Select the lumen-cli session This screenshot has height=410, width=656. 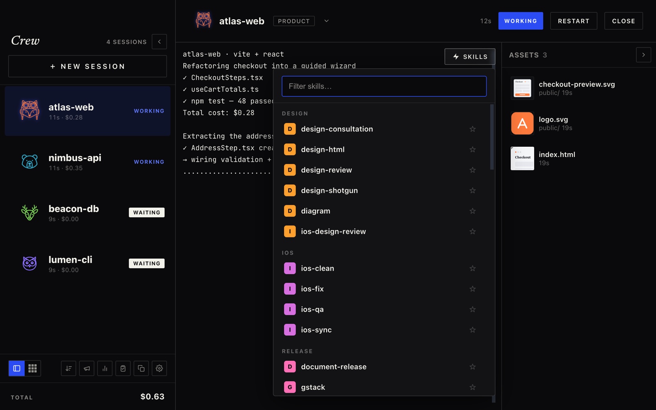[x=87, y=263]
